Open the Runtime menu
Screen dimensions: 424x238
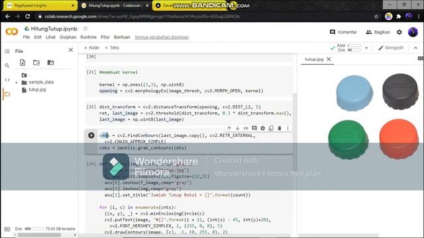click(x=88, y=37)
